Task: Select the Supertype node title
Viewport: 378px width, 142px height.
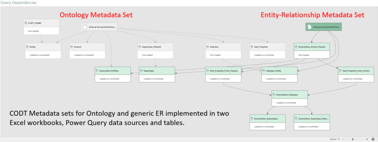Action: 149,71
